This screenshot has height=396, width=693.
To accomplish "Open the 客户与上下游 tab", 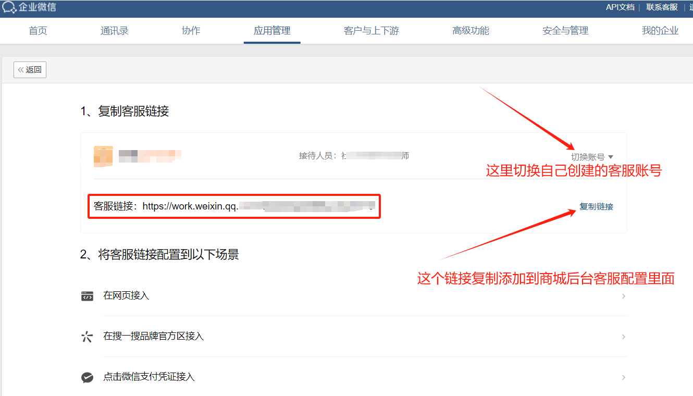I will 372,31.
